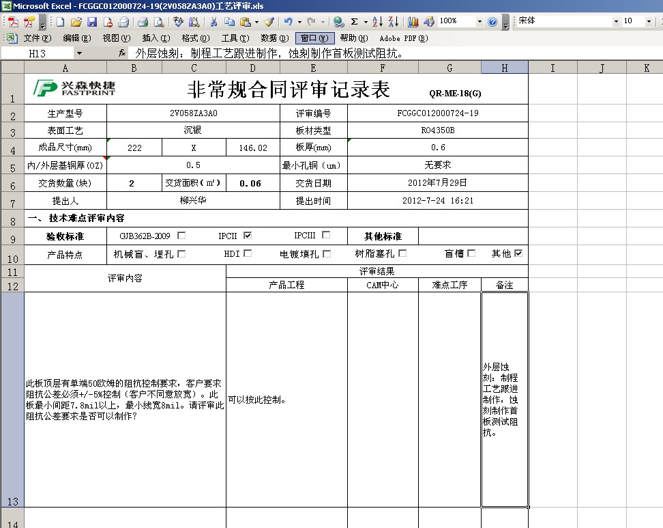Image resolution: width=663 pixels, height=528 pixels.
Task: Open the 工具(T) menu
Action: pyautogui.click(x=235, y=38)
